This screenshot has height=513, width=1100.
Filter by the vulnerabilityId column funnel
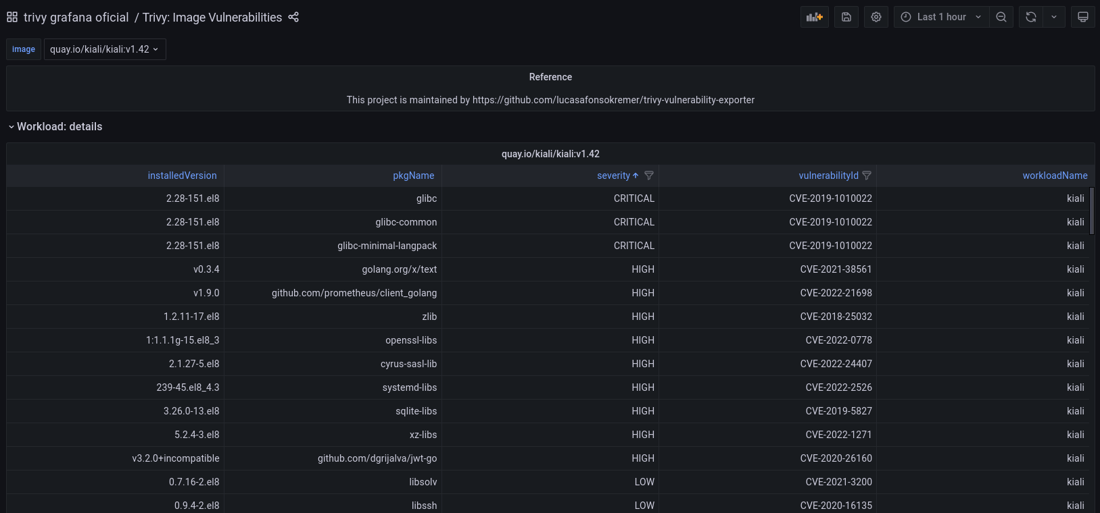867,175
